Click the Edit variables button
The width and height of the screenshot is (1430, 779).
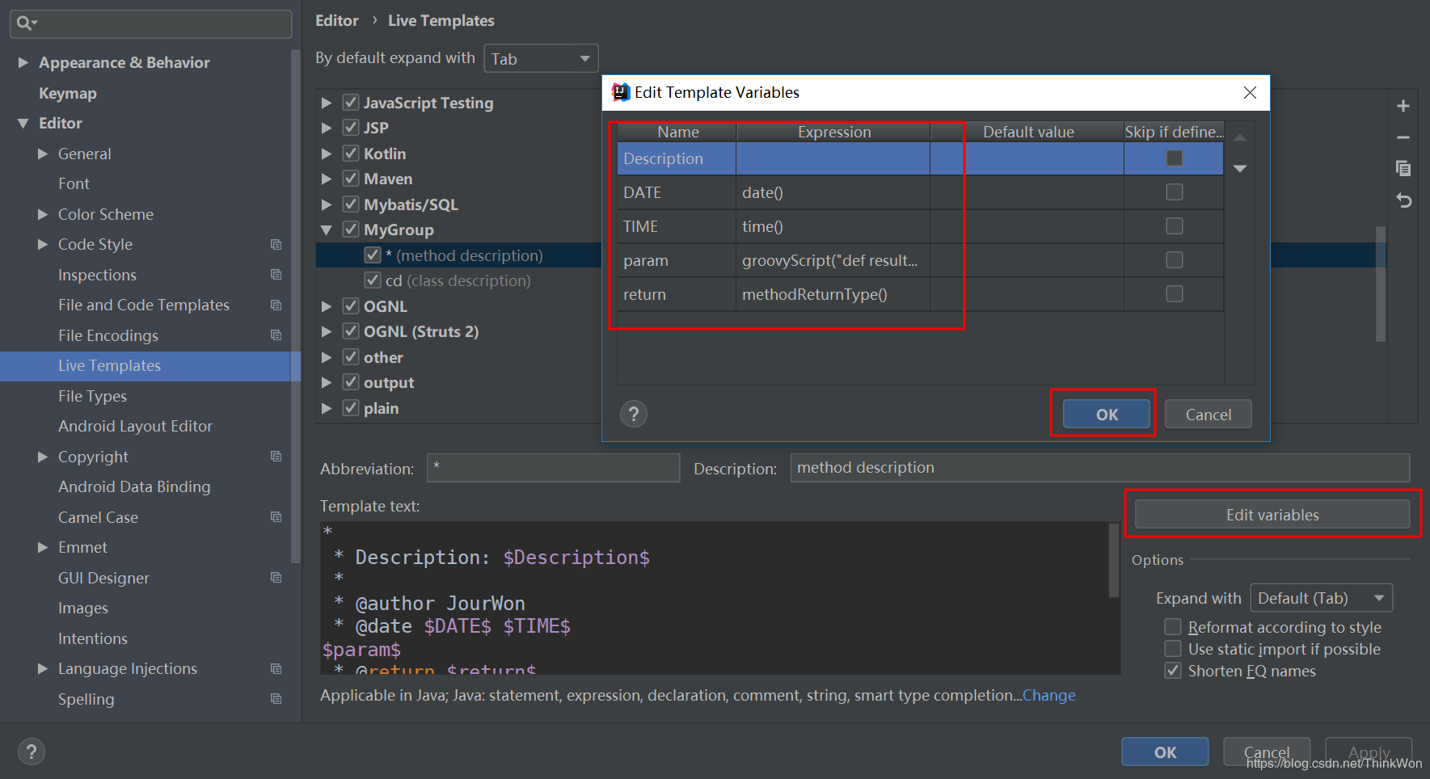click(x=1272, y=514)
